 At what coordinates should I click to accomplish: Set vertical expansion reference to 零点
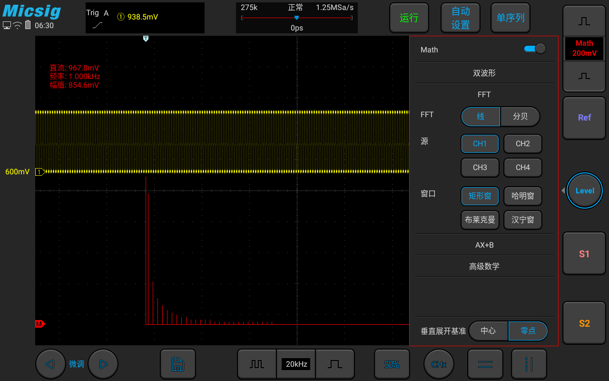coord(528,331)
